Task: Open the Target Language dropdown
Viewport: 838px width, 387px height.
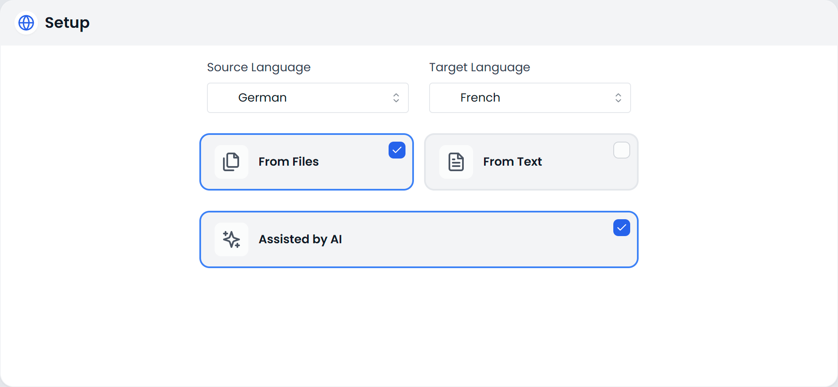Action: (530, 98)
